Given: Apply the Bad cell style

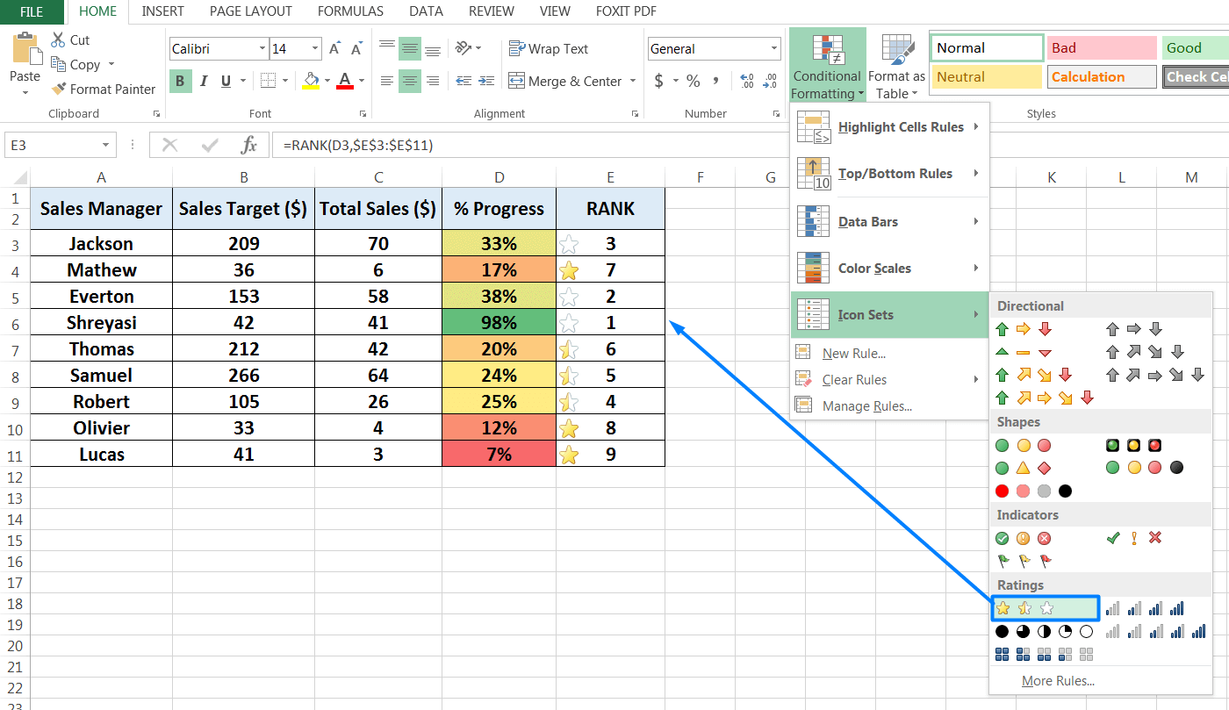Looking at the screenshot, I should (1100, 48).
